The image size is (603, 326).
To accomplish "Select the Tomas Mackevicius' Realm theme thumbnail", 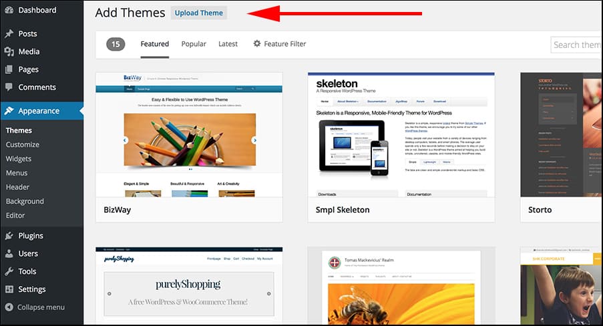I will pyautogui.click(x=401, y=286).
